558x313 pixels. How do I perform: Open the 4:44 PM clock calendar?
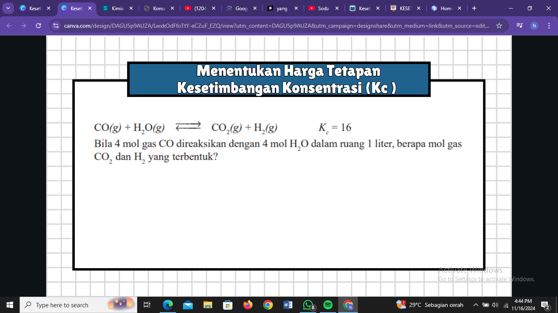pyautogui.click(x=523, y=305)
